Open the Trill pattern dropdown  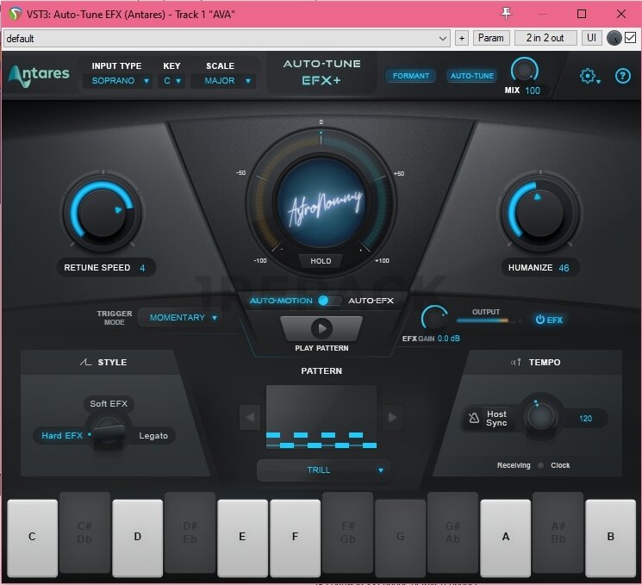[x=323, y=470]
